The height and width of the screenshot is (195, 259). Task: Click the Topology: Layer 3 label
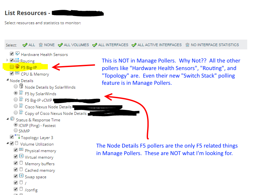(x=37, y=138)
